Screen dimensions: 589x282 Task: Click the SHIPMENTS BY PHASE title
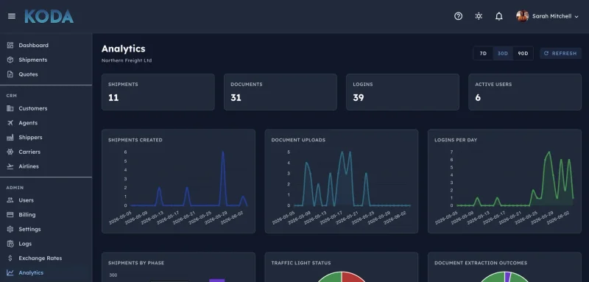136,263
